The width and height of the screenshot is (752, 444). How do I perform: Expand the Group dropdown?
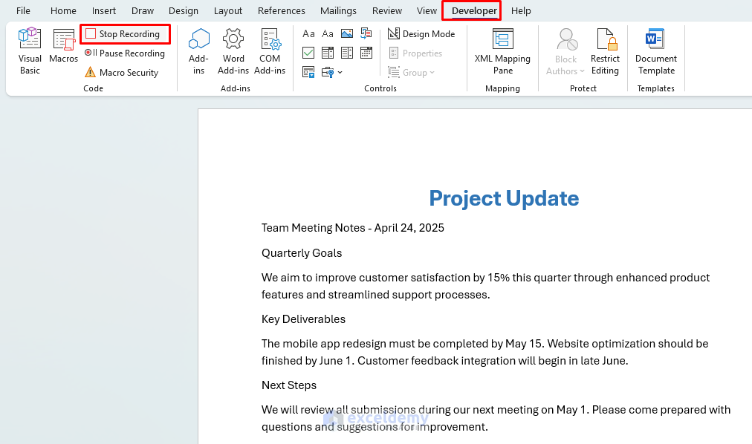click(x=411, y=73)
